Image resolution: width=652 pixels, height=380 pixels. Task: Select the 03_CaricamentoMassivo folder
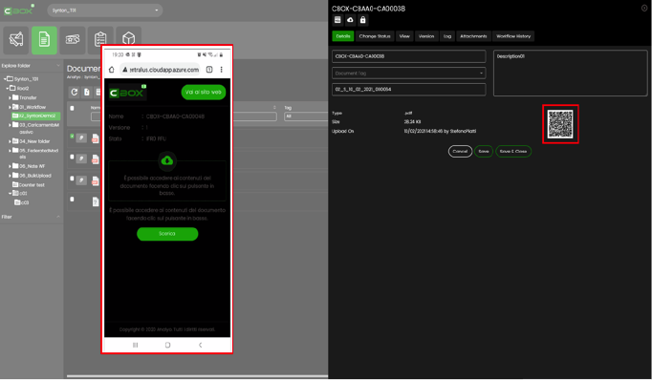coord(35,128)
